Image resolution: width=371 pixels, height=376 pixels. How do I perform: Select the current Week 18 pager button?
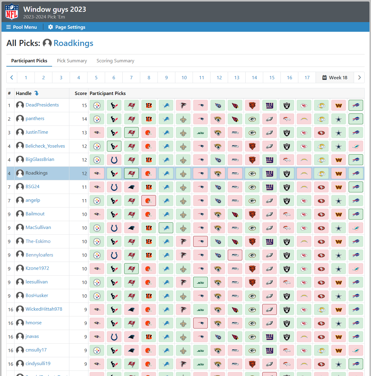(335, 77)
